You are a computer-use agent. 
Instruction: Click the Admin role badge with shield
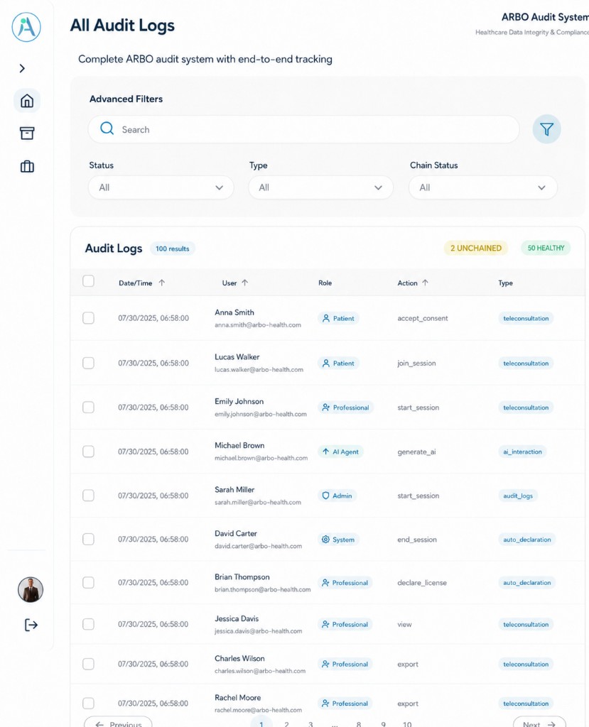pos(337,496)
